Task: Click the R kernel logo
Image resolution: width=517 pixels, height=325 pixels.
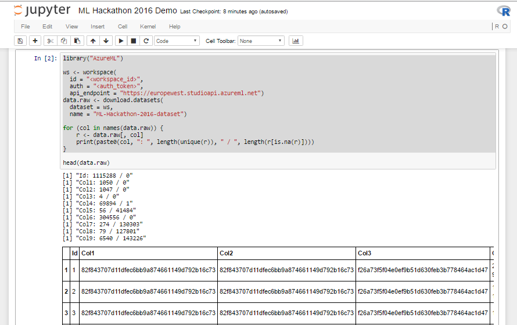Action: pyautogui.click(x=504, y=11)
